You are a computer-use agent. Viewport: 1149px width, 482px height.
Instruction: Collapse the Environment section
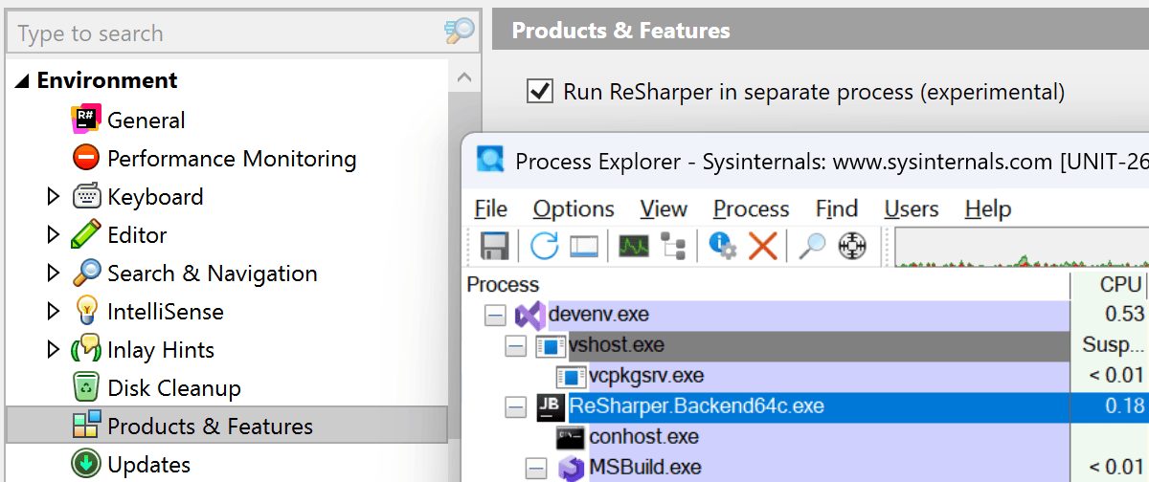[x=22, y=81]
